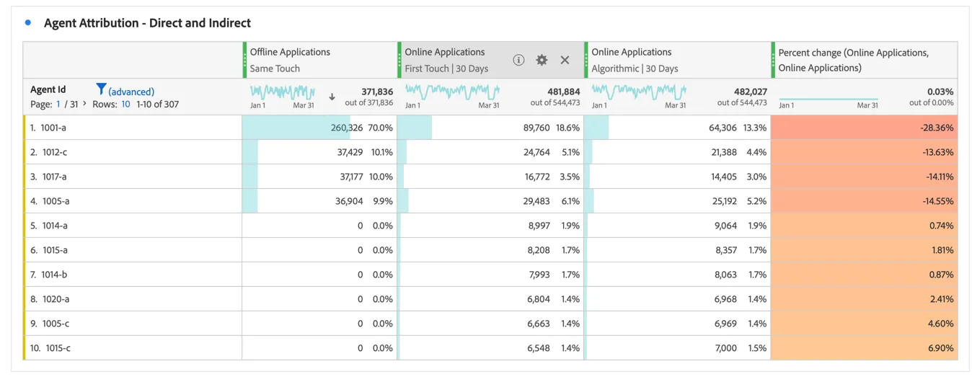
Task: Open column settings gear for First Touch
Action: pos(542,60)
